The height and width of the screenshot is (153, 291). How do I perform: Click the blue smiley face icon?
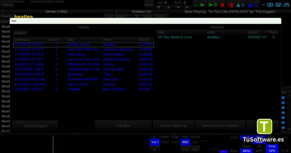pos(256,5)
